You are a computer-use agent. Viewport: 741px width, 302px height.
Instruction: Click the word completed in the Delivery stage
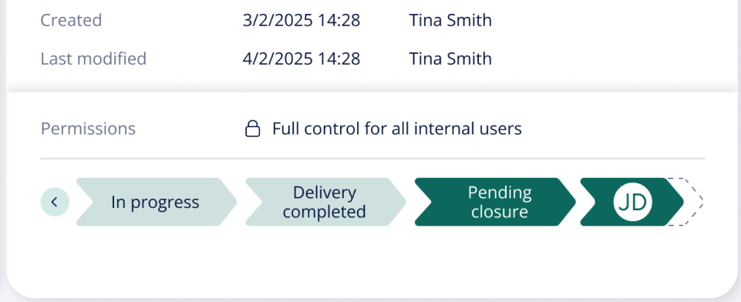(x=324, y=211)
